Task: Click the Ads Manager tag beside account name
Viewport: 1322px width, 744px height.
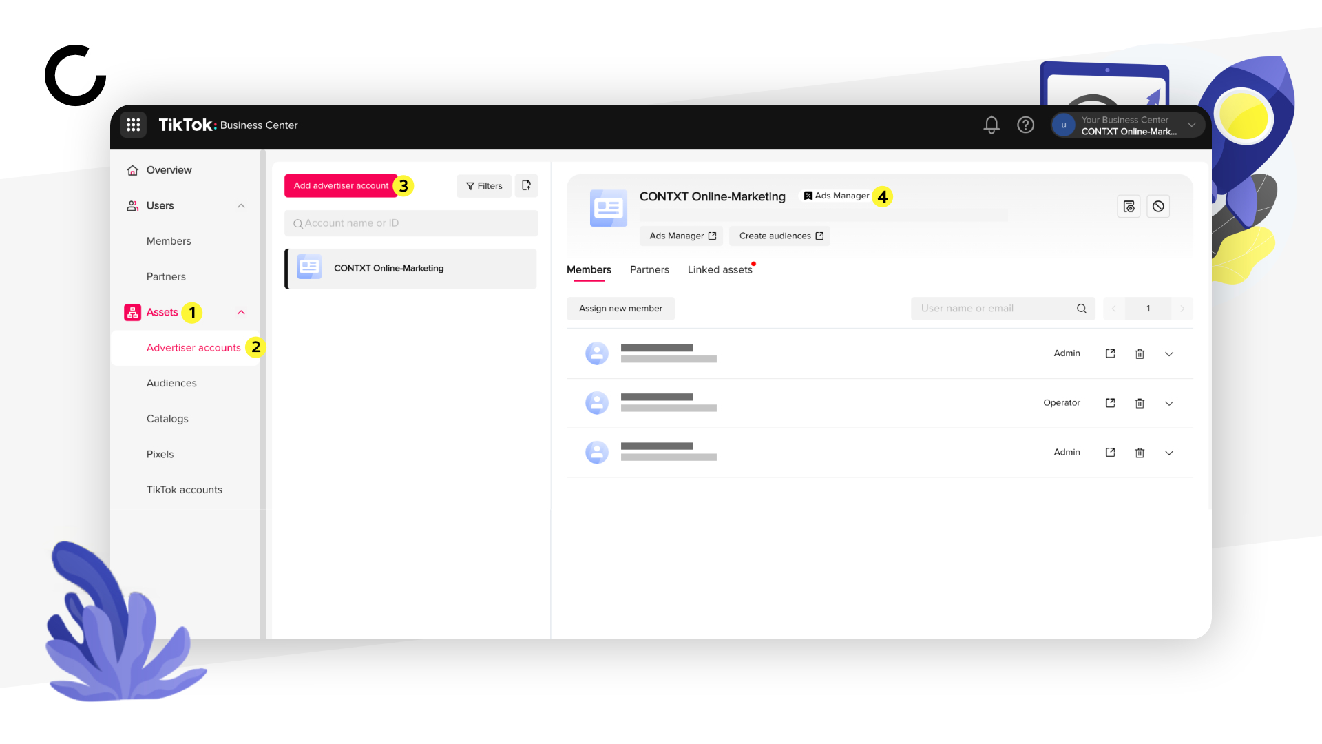Action: [837, 196]
